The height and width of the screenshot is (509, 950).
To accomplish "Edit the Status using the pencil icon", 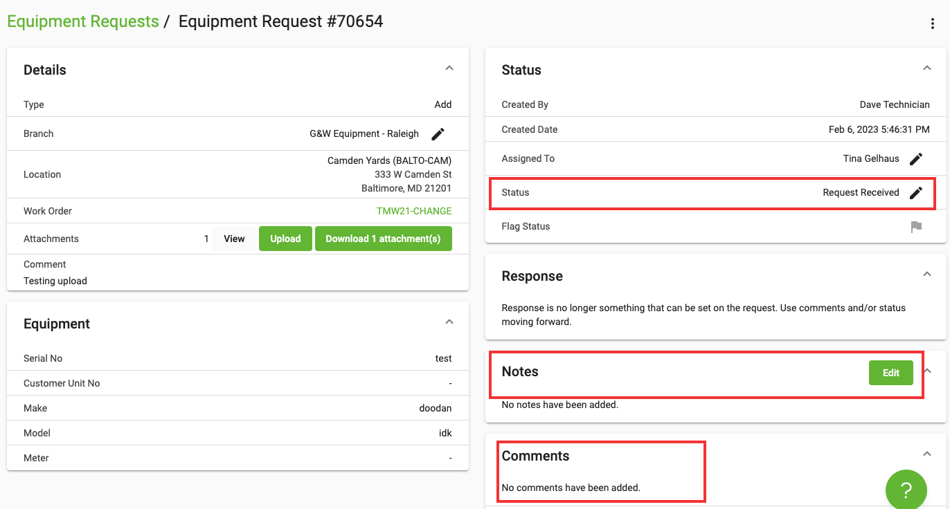I will [x=915, y=192].
